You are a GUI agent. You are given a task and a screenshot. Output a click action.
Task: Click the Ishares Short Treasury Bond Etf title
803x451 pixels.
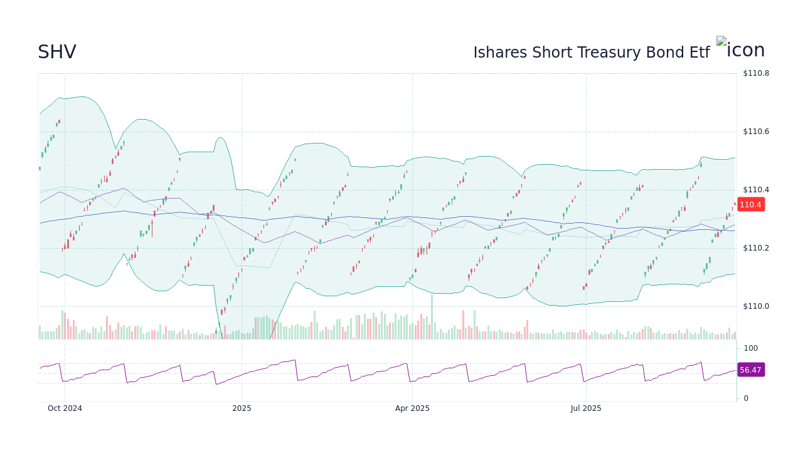coord(592,53)
